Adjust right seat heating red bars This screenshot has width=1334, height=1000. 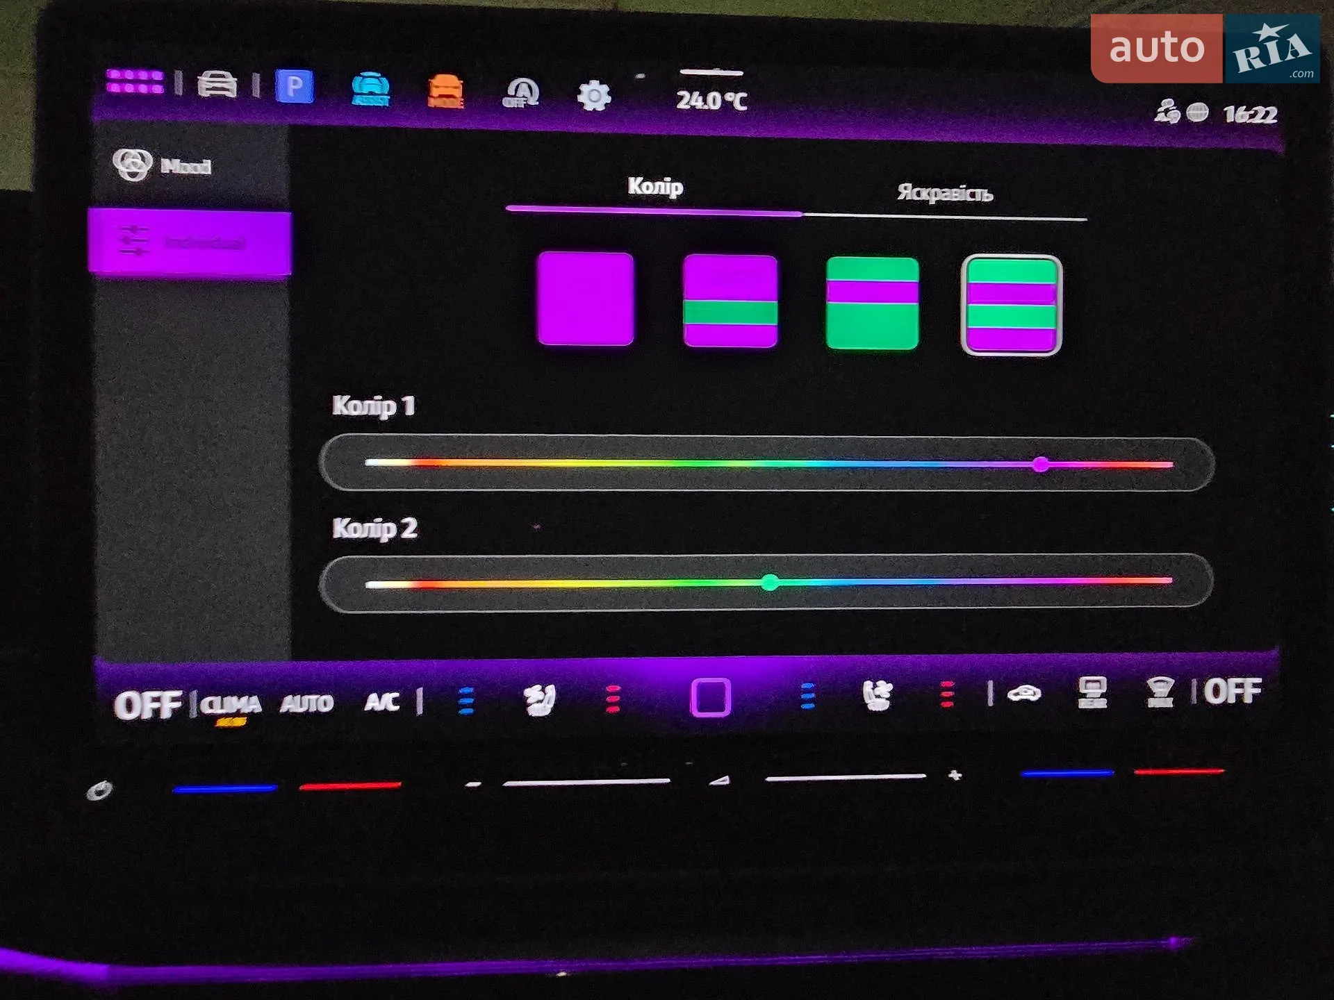[947, 694]
